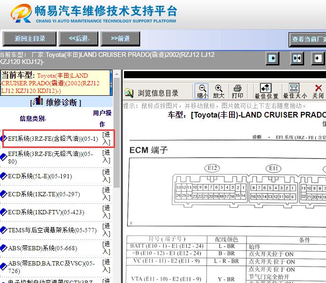The width and height of the screenshot is (326, 283).
Task: Click the 配线颜色 column header
Action: click(227, 239)
